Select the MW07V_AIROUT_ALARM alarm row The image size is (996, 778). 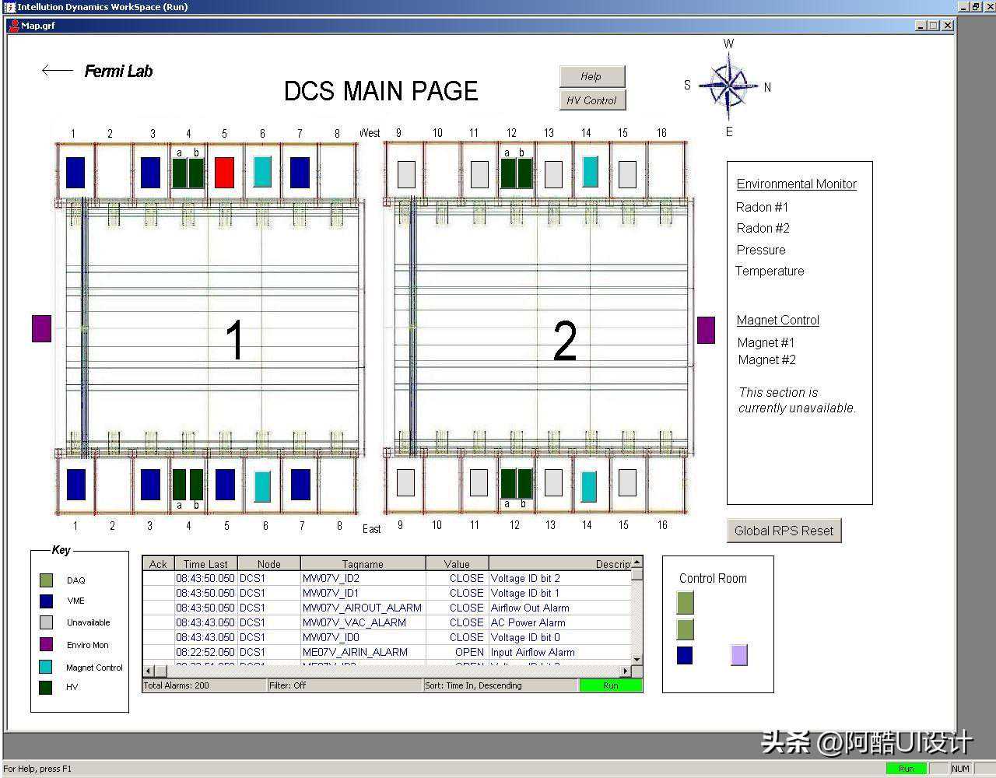tap(362, 608)
